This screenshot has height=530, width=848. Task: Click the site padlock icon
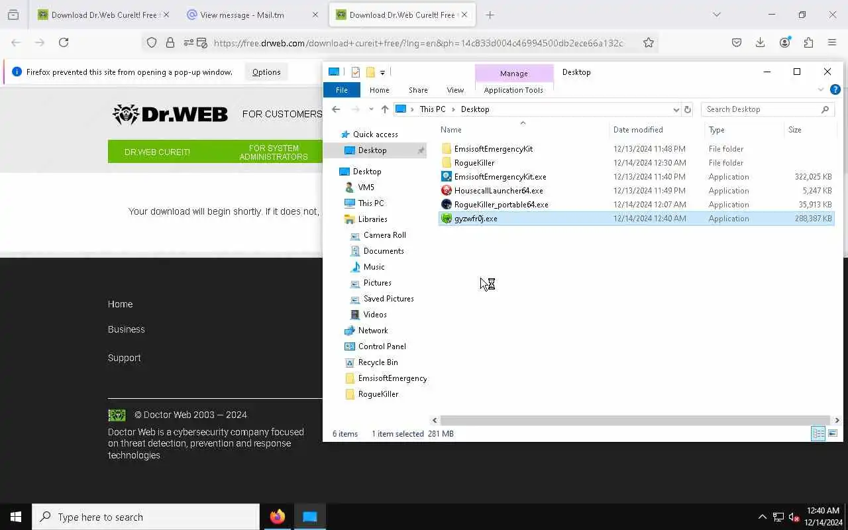[x=170, y=42]
